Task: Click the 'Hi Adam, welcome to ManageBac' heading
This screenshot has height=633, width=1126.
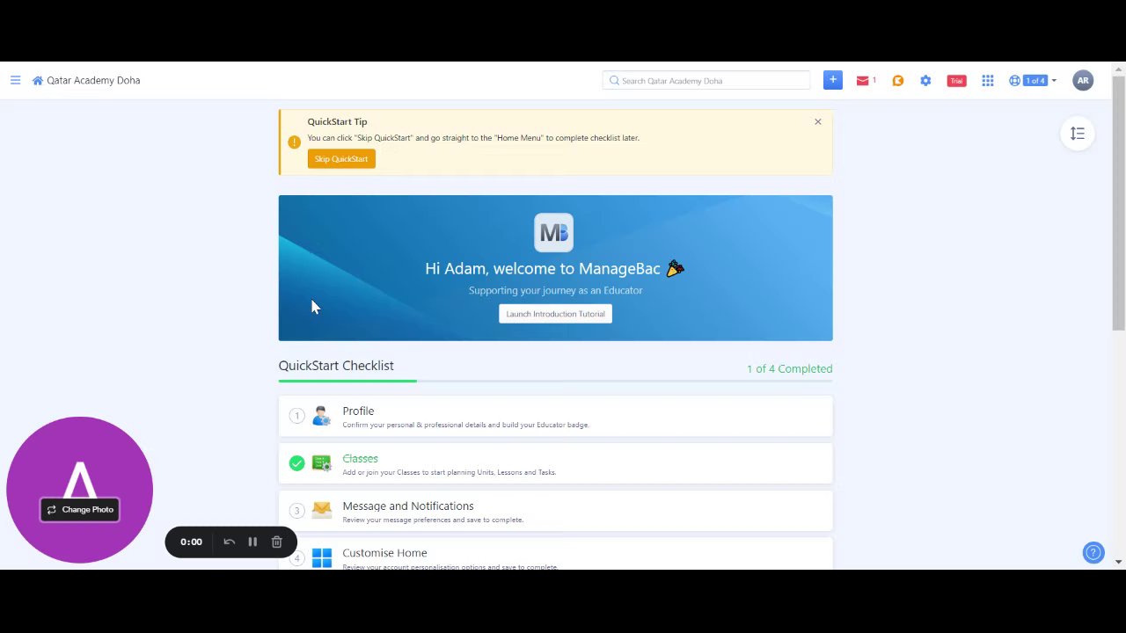Action: click(x=543, y=269)
